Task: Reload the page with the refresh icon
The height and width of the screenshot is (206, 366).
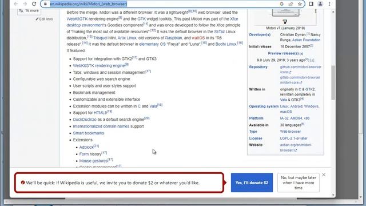Action: click(x=34, y=4)
